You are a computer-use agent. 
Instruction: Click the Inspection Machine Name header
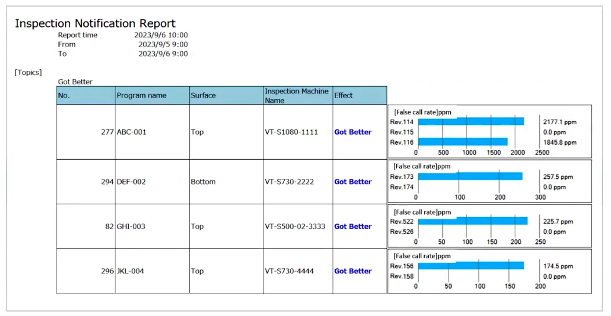[296, 95]
